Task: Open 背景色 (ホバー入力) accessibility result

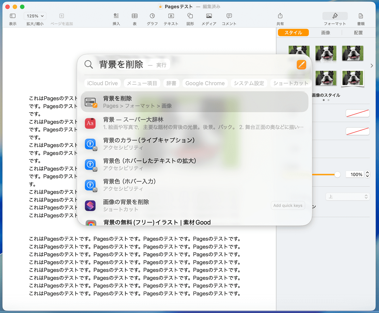Action: click(195, 185)
